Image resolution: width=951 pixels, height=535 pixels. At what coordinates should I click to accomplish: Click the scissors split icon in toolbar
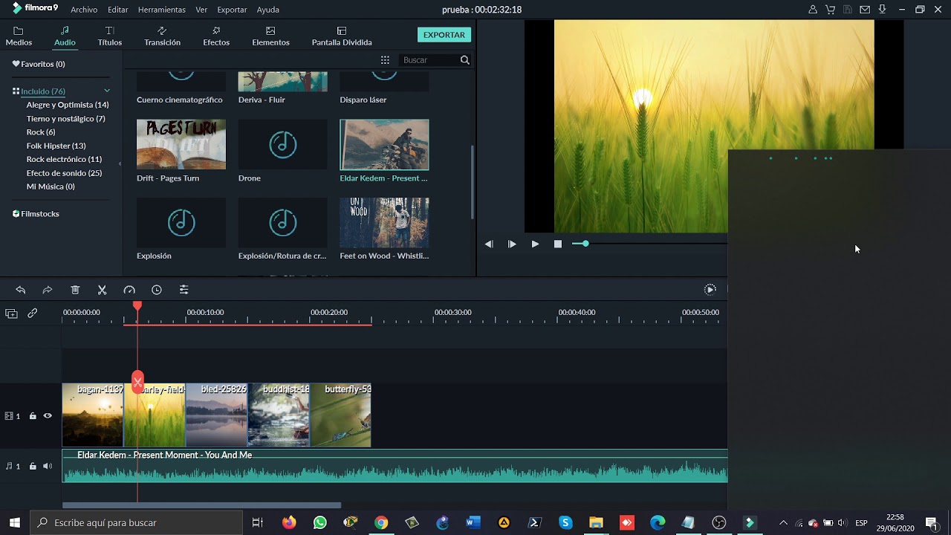tap(103, 290)
